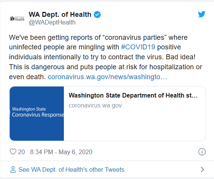Click See WA Dept. of Health's other Tweets

click(71, 169)
